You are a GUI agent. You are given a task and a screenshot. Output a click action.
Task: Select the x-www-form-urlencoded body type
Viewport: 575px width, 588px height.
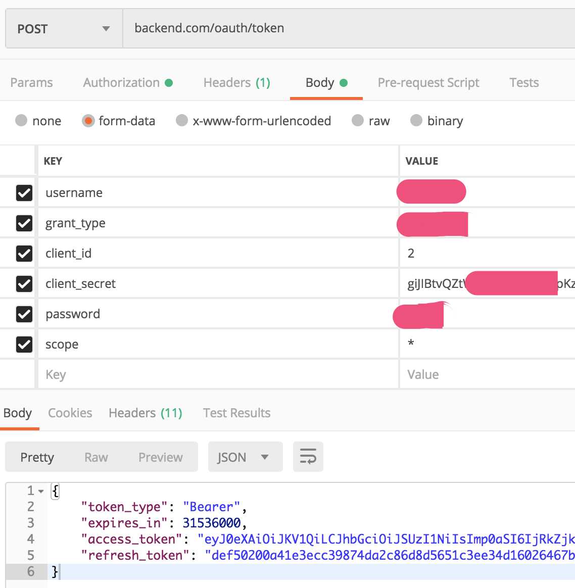182,121
